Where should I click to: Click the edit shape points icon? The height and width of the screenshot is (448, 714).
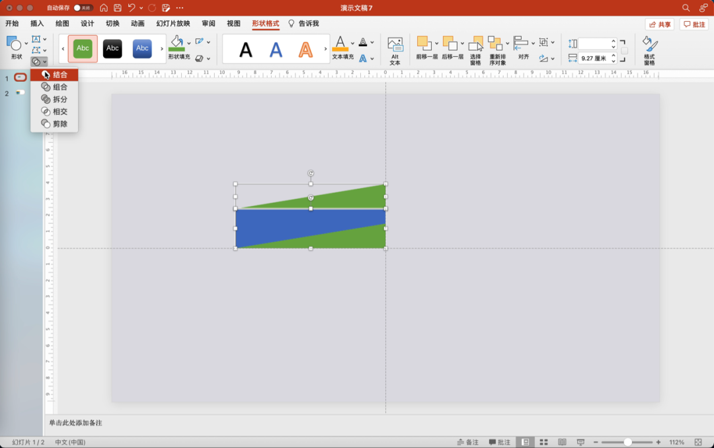point(36,50)
